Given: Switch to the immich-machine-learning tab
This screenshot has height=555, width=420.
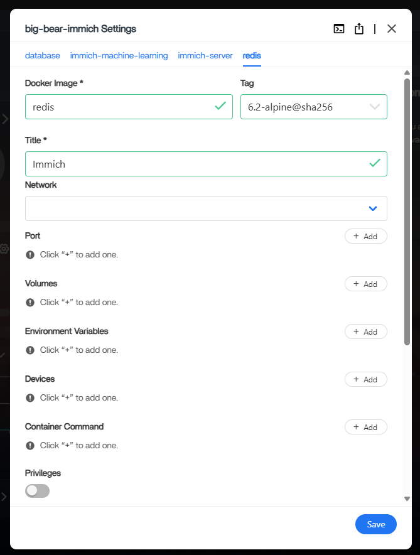Looking at the screenshot, I should (119, 56).
